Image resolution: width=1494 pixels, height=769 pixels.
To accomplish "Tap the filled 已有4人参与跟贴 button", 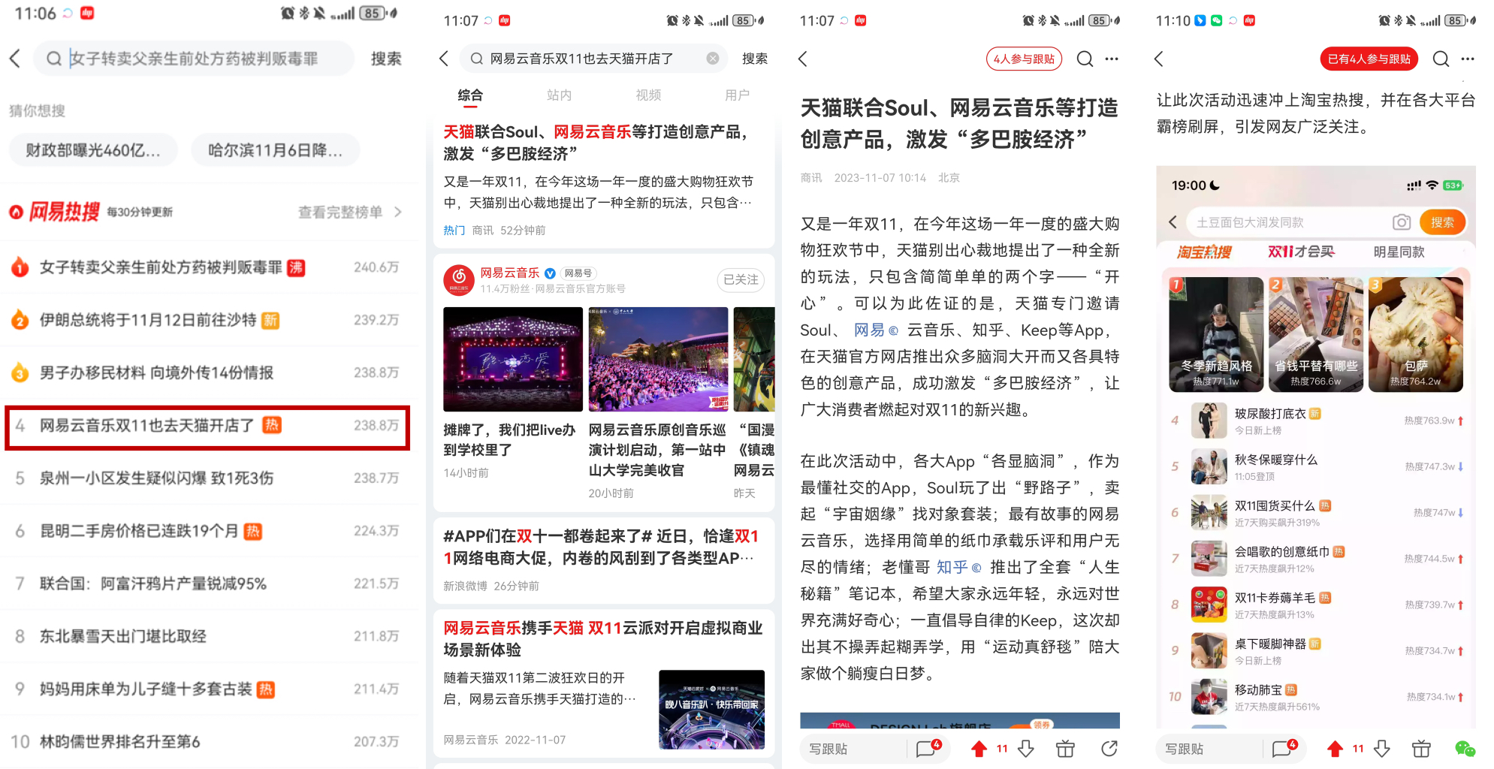I will point(1369,59).
